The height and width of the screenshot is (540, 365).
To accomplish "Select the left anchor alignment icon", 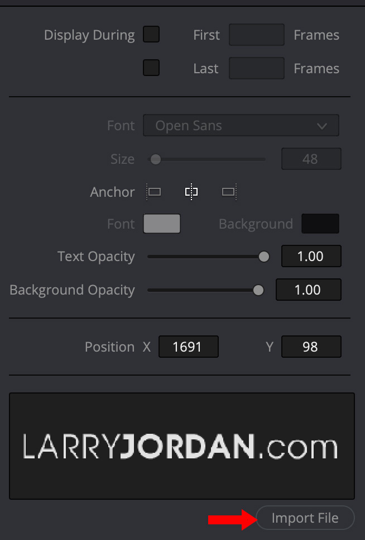I will pos(154,192).
